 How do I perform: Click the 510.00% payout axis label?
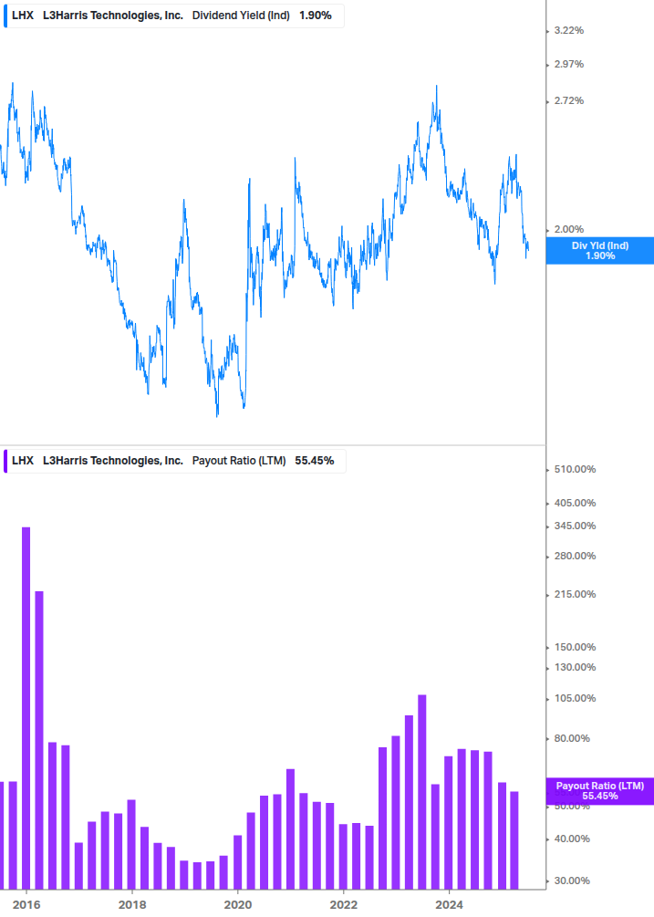[x=575, y=469]
